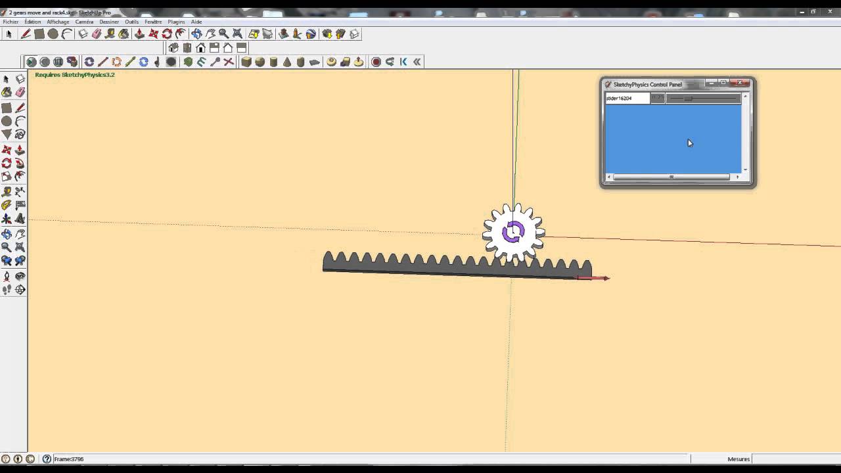
Task: Select the SketchyPhysics servo joint tool
Action: pos(116,62)
